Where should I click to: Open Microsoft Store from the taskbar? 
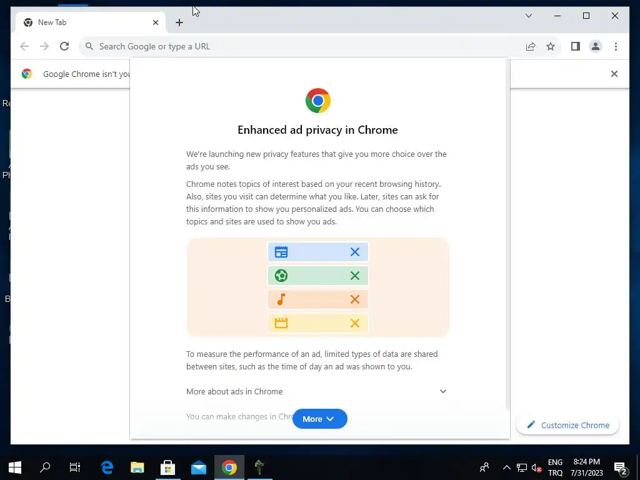click(x=167, y=467)
